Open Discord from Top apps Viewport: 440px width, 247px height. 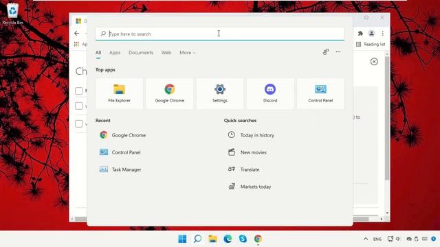point(270,93)
